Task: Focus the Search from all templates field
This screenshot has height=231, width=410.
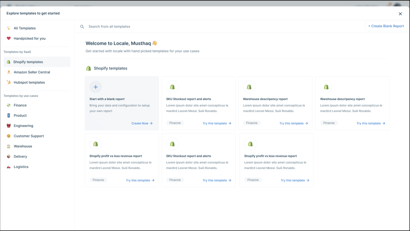Action: 220,27
